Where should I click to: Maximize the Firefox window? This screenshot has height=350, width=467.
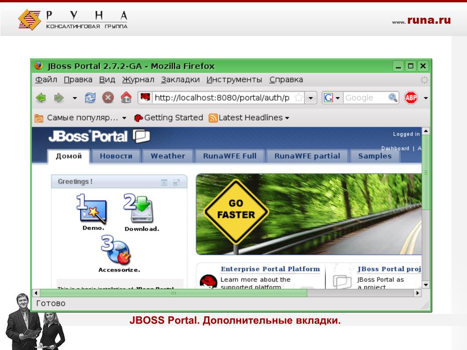tap(411, 66)
